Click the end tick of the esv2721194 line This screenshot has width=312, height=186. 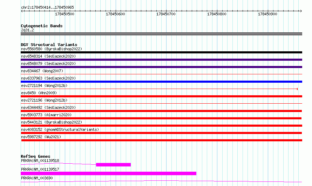pyautogui.click(x=297, y=89)
